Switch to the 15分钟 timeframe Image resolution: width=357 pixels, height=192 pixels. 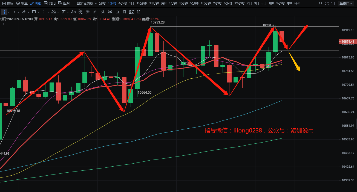(x=141, y=3)
